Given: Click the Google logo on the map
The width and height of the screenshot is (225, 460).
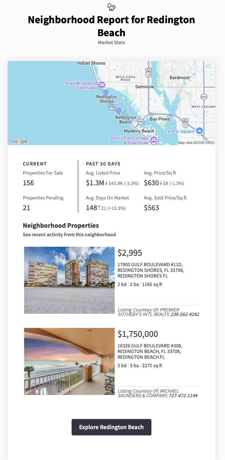Looking at the screenshot, I should pyautogui.click(x=19, y=141).
